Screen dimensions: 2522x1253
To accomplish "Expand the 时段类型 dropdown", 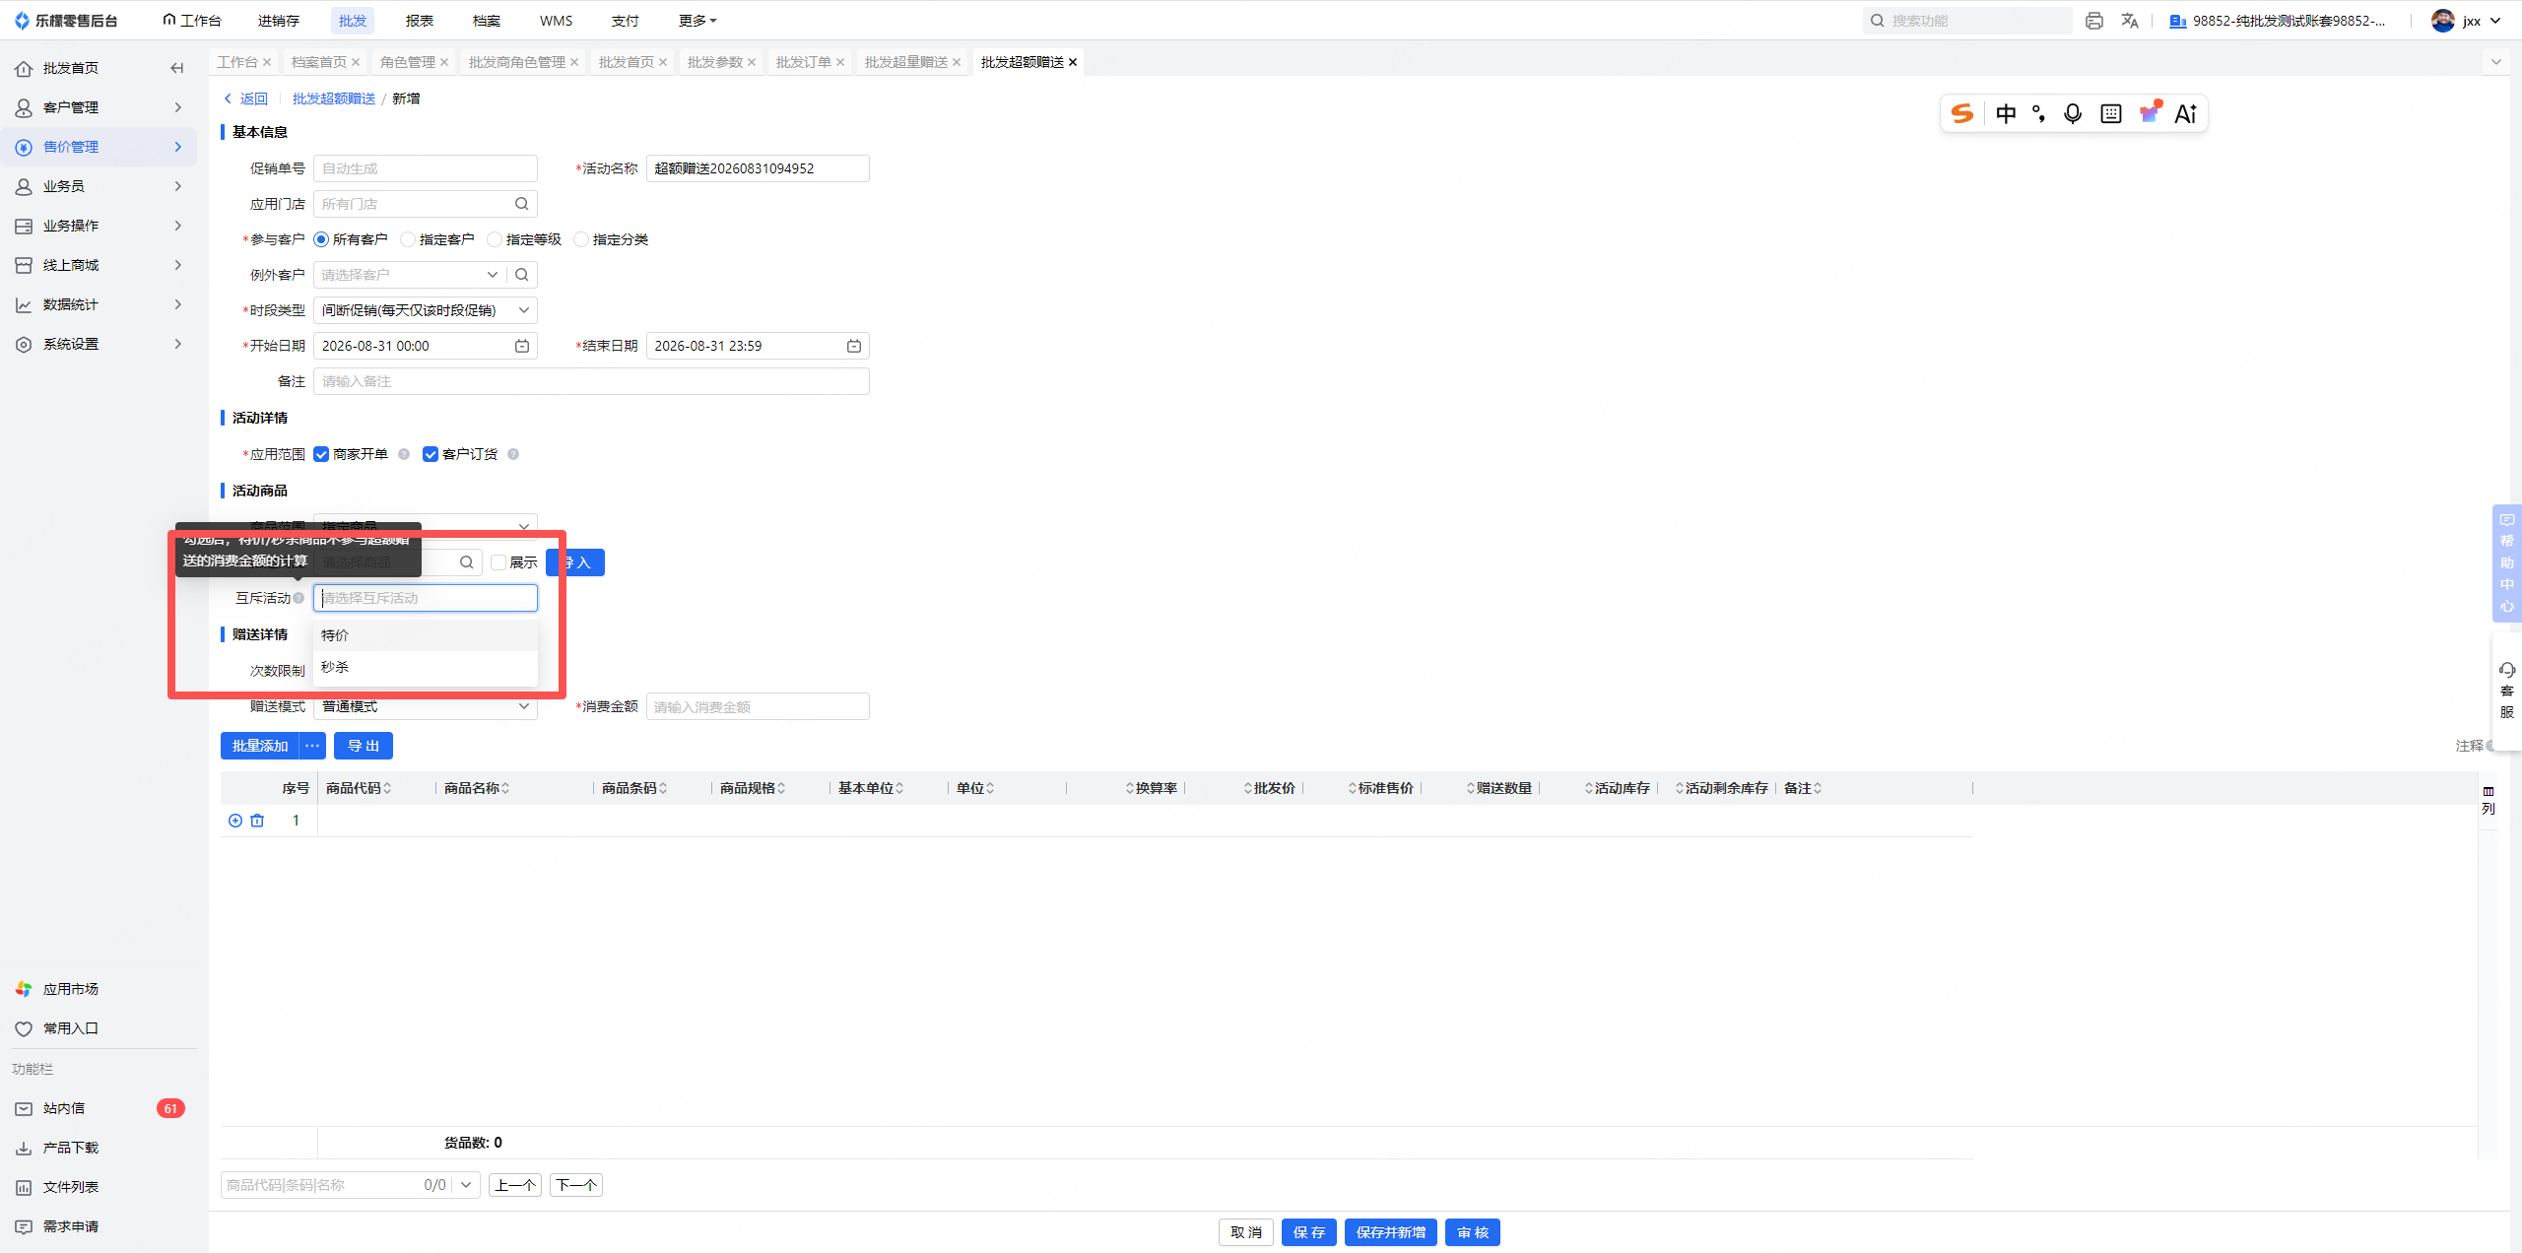I will [426, 310].
